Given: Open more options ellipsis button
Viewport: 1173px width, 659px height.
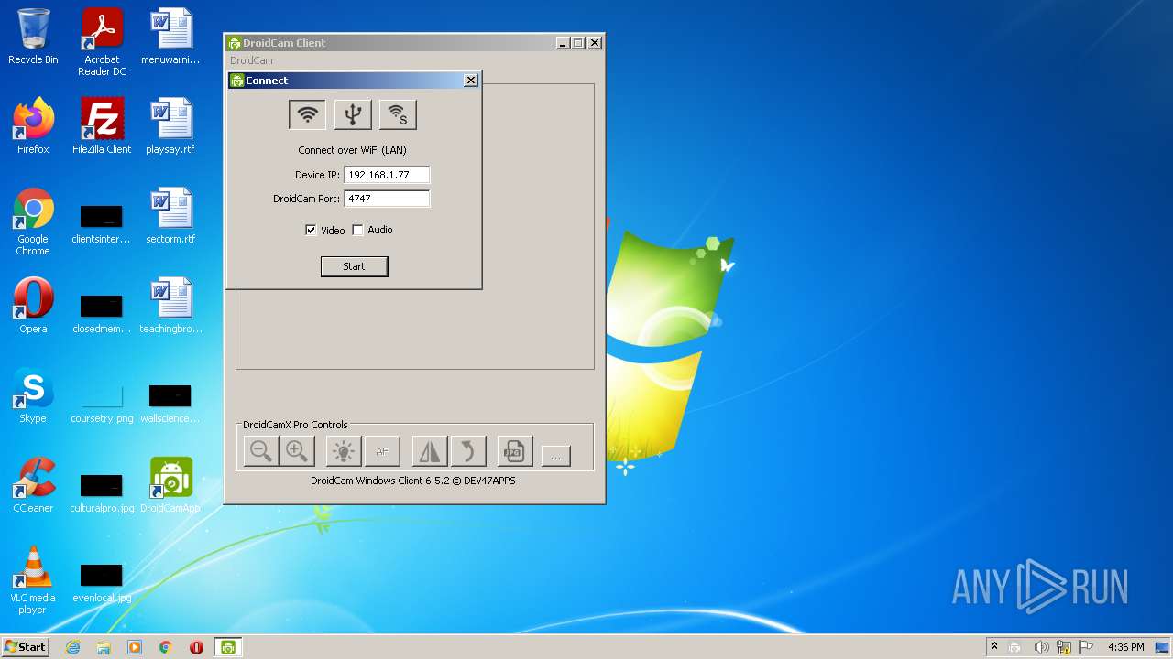Looking at the screenshot, I should pyautogui.click(x=555, y=456).
